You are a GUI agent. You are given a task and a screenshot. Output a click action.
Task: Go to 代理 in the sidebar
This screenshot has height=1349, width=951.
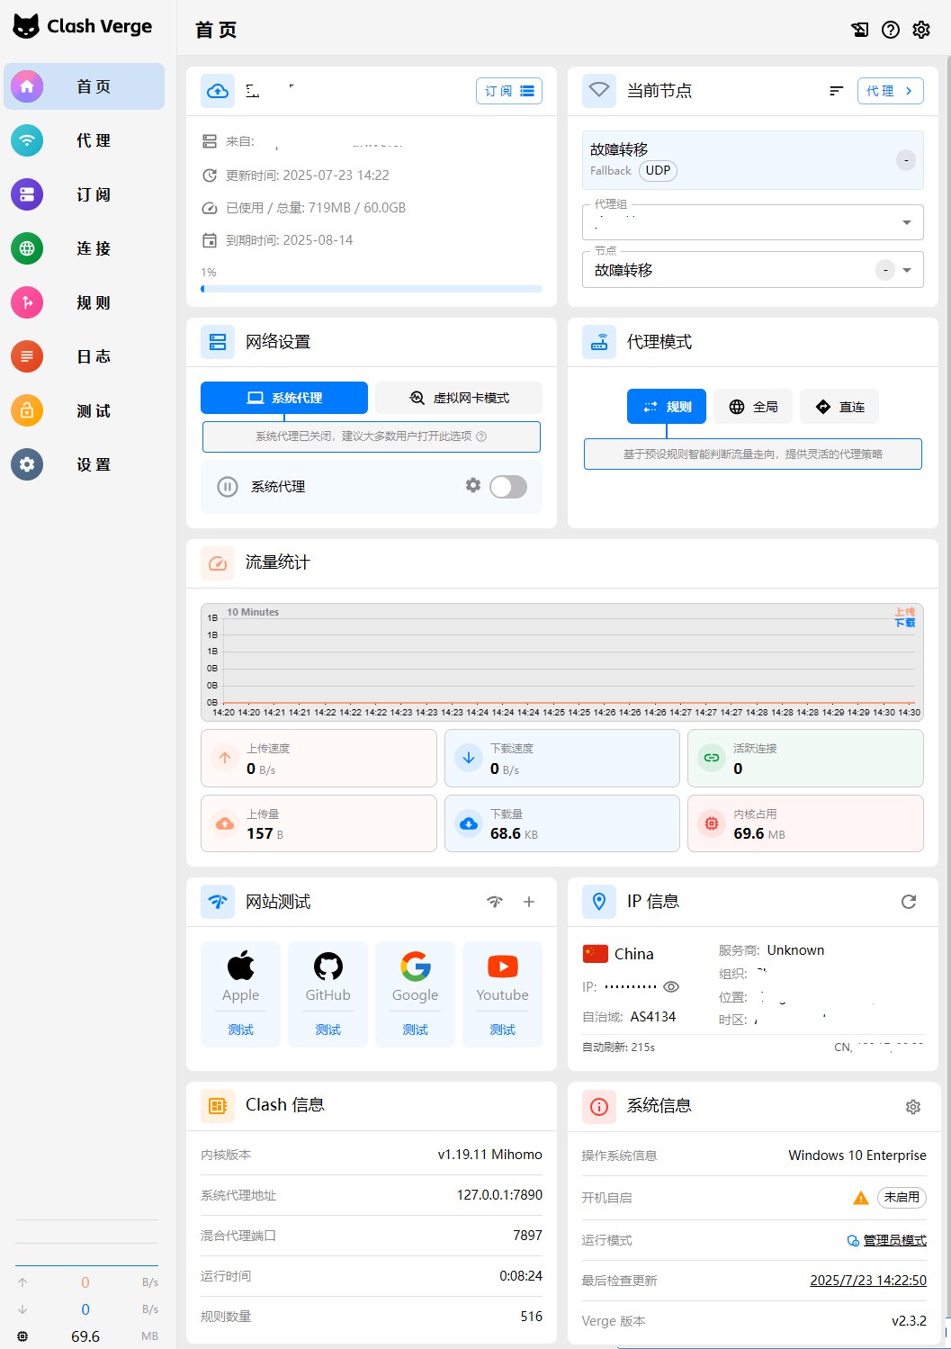85,140
